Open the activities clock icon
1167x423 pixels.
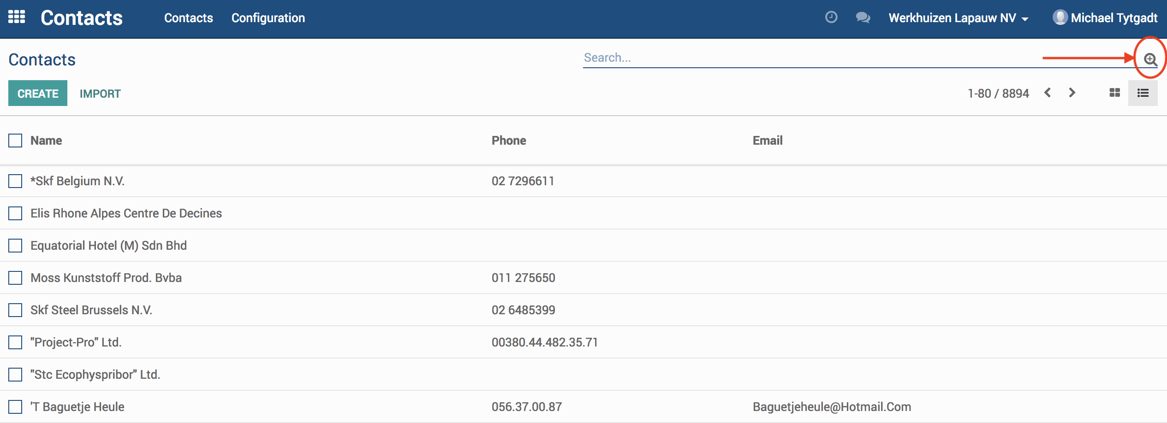(x=831, y=18)
